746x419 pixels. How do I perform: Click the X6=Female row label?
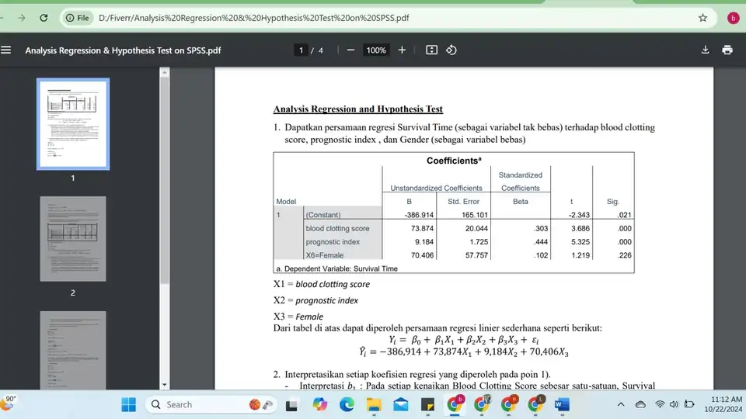click(325, 255)
